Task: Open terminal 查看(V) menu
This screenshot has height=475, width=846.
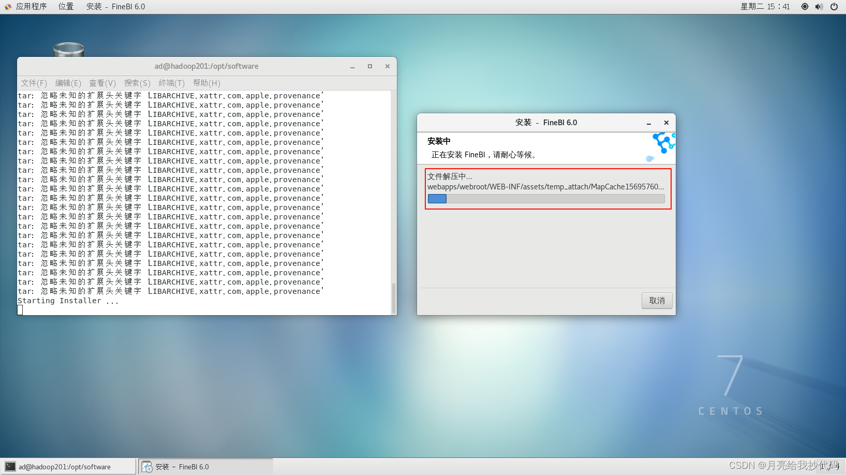Action: [102, 83]
